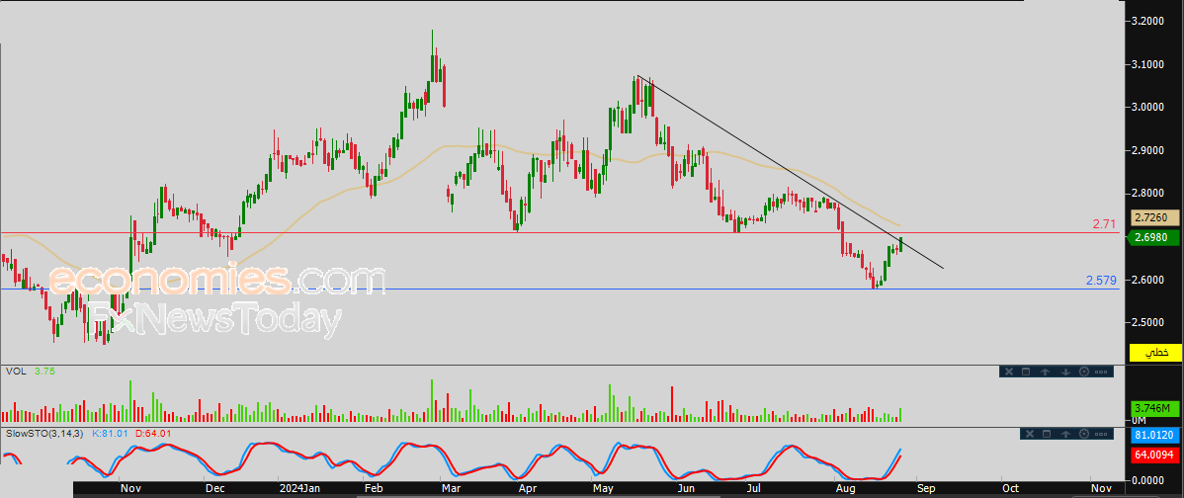Viewport: 1184px width, 498px height.
Task: Move the SlowSTO panel up
Action: 1065,434
